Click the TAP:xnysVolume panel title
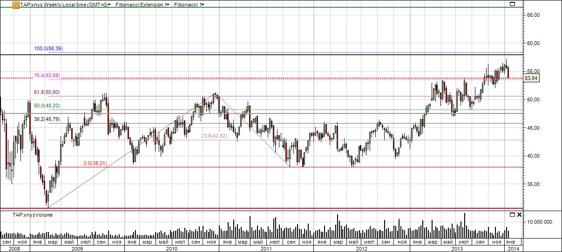Image resolution: width=562 pixels, height=252 pixels. (33, 215)
